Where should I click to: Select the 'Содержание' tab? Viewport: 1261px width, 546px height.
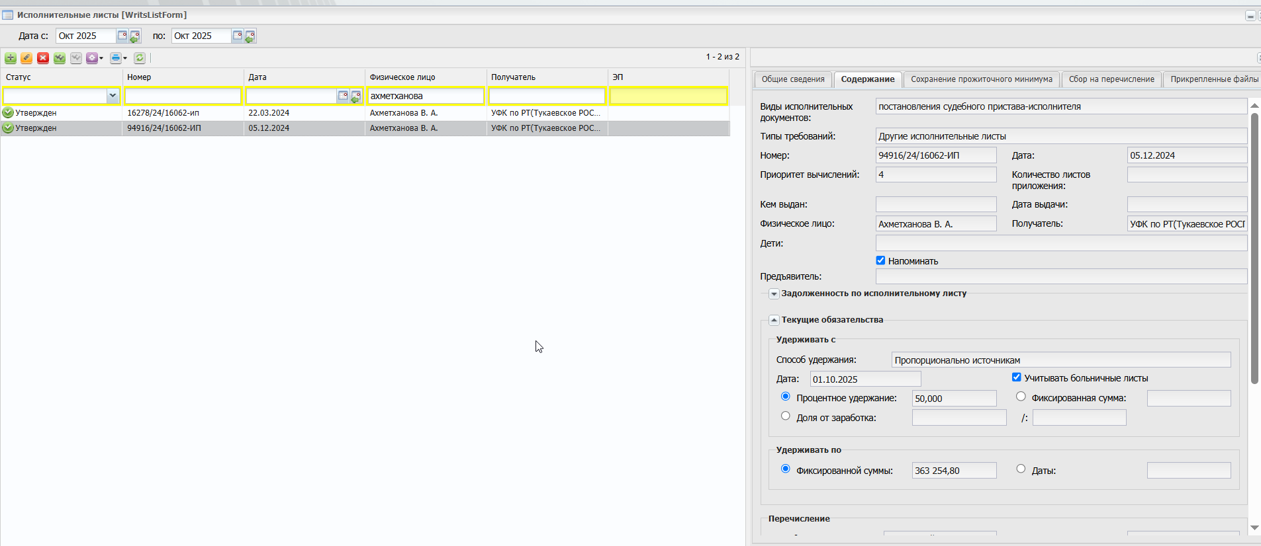868,79
